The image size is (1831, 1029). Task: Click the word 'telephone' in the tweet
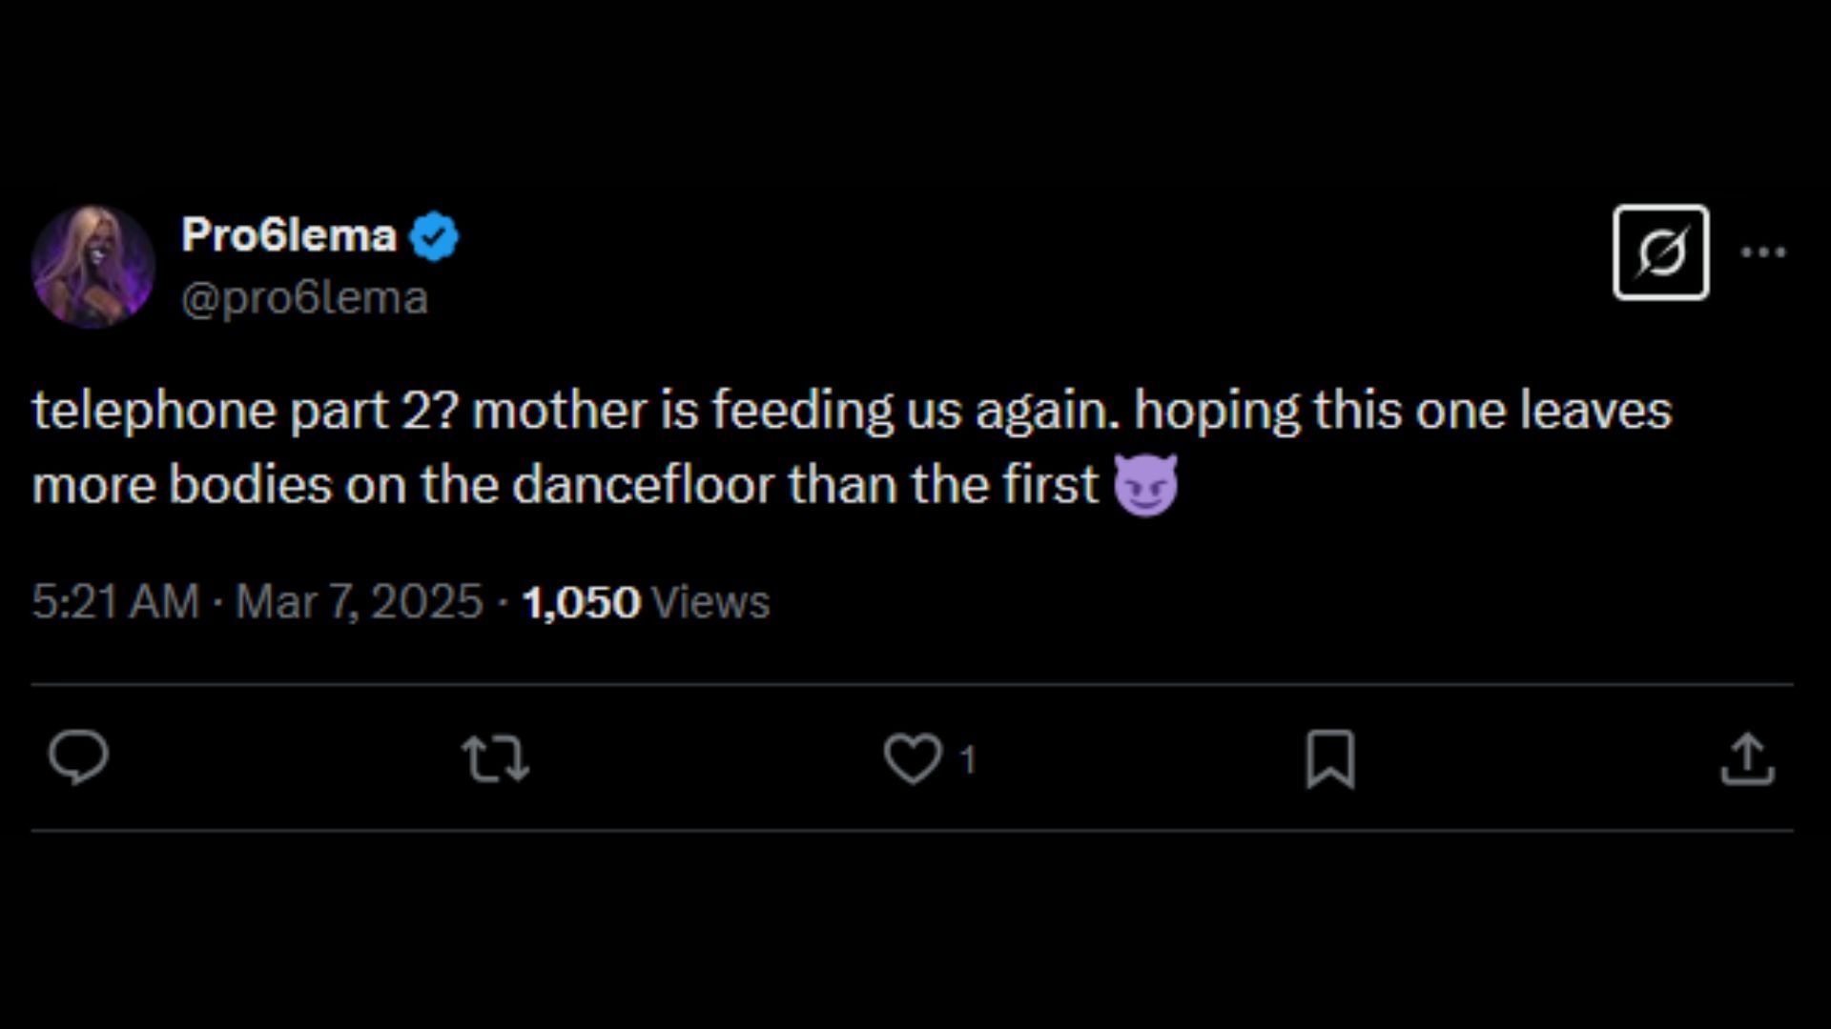point(153,412)
